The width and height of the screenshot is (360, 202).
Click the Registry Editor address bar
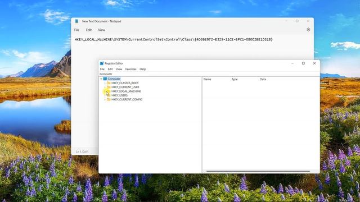click(x=209, y=74)
